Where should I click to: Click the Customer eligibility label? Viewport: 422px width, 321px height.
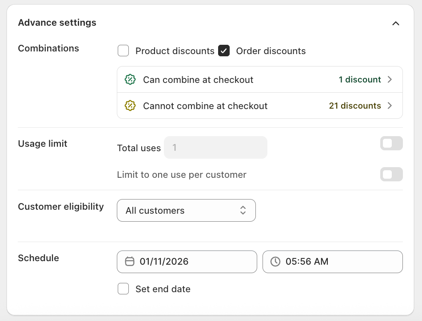pyautogui.click(x=61, y=207)
